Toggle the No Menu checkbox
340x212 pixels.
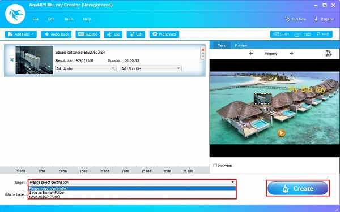click(215, 166)
